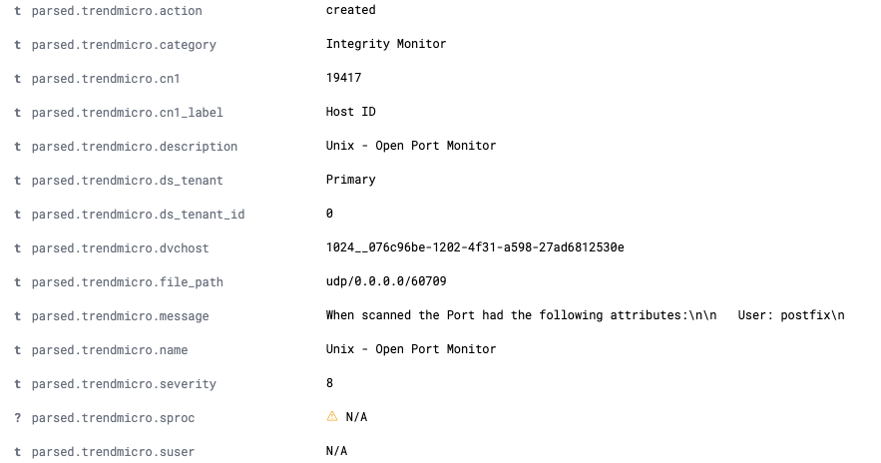Click the text type icon beside parsed.trendmicro.dvchost

[x=17, y=248]
